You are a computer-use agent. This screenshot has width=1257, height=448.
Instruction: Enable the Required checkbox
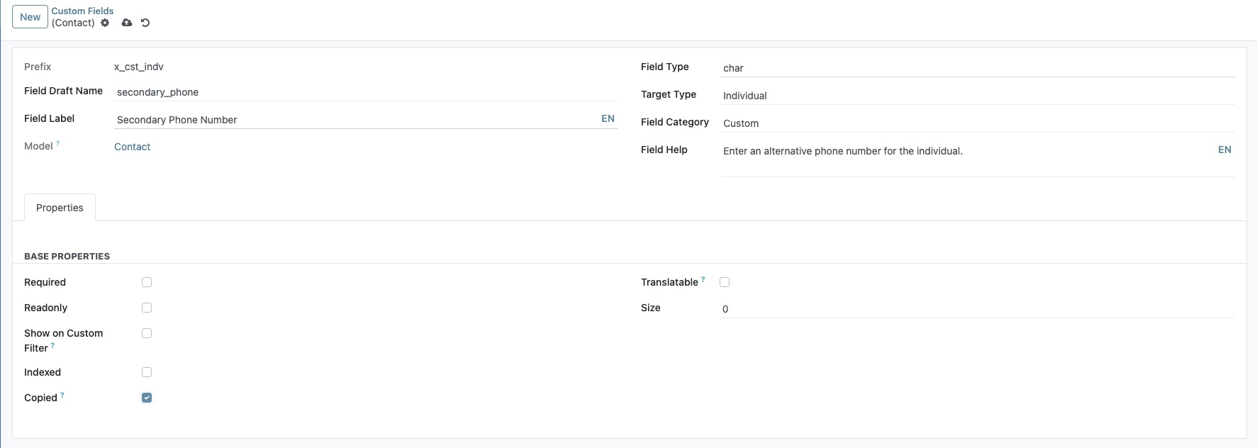(147, 282)
